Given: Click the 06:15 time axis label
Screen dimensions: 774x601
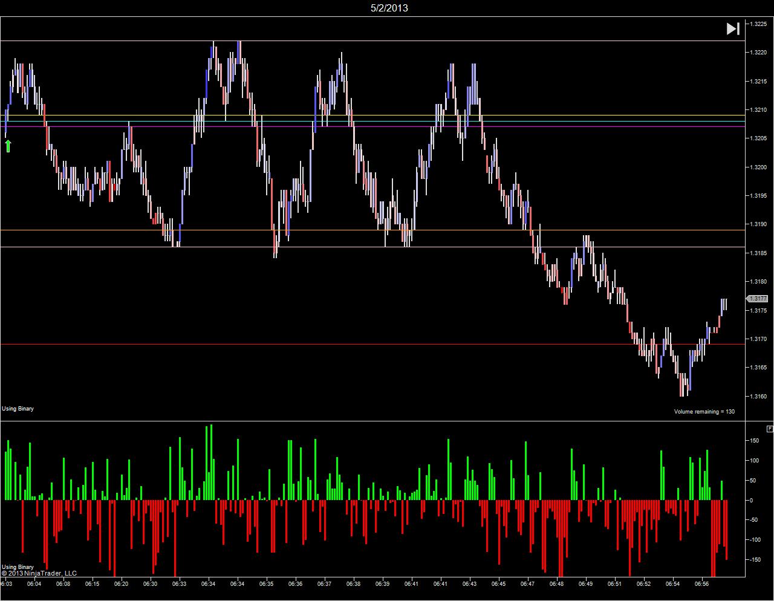Looking at the screenshot, I should pyautogui.click(x=92, y=584).
